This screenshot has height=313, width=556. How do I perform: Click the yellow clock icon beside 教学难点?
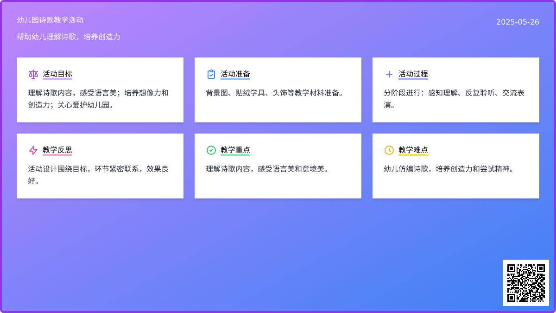pyautogui.click(x=389, y=150)
